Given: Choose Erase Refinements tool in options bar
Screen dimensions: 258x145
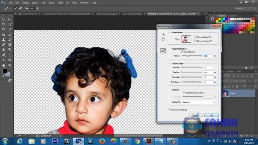Looking at the screenshot, I should click(21, 8).
